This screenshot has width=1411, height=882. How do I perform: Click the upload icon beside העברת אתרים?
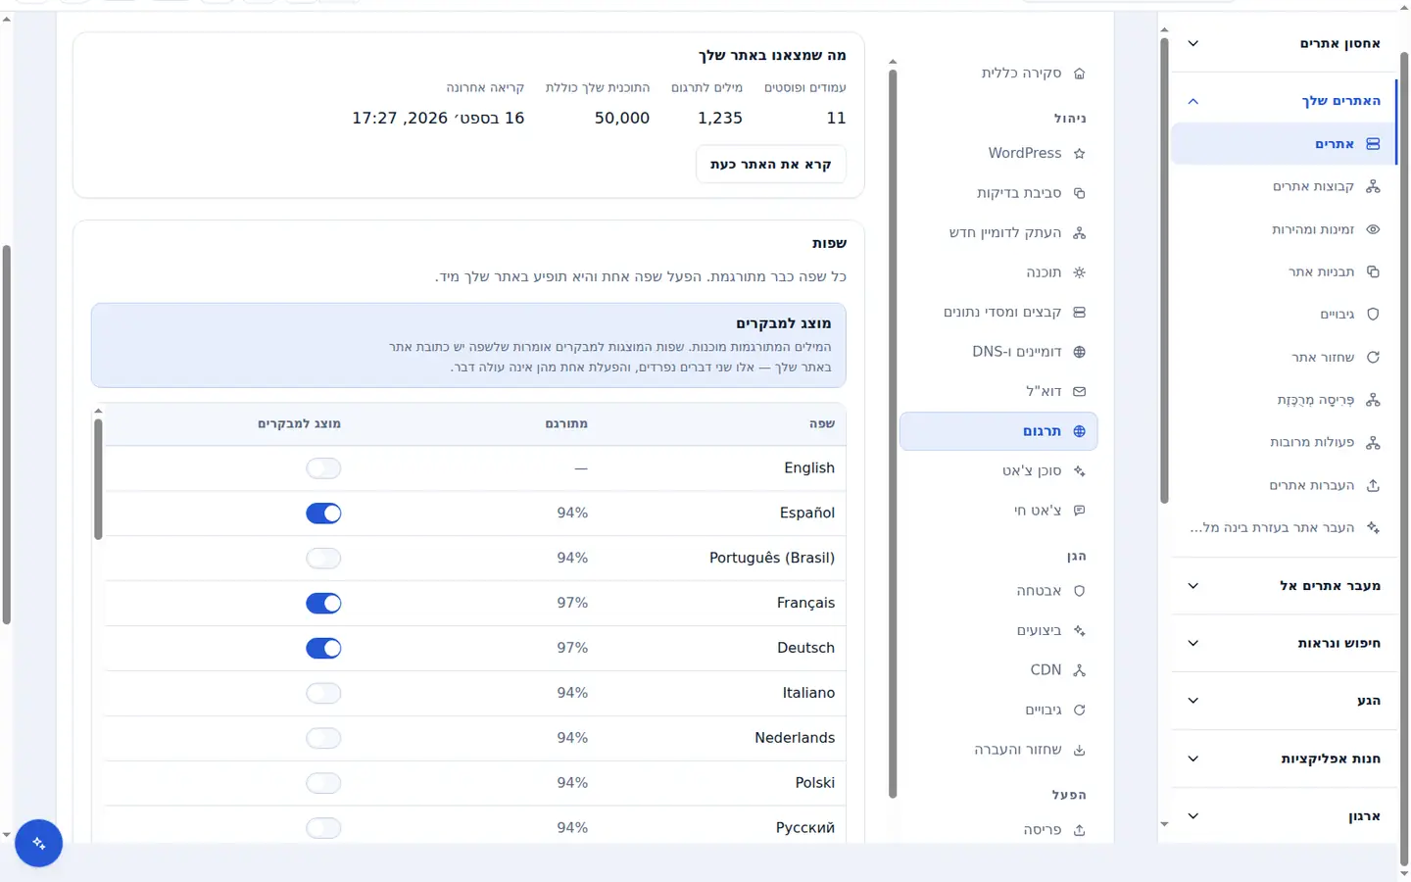pyautogui.click(x=1373, y=485)
